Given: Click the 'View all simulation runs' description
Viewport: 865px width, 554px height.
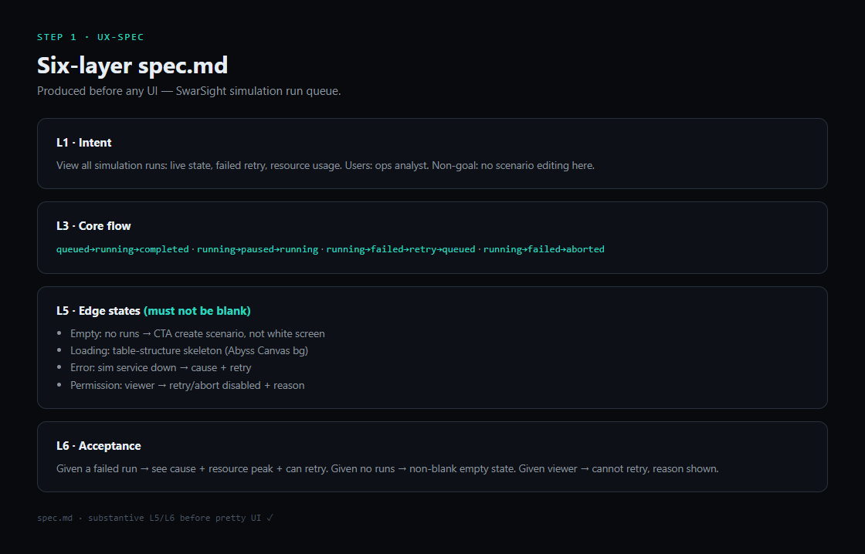Looking at the screenshot, I should coord(325,165).
